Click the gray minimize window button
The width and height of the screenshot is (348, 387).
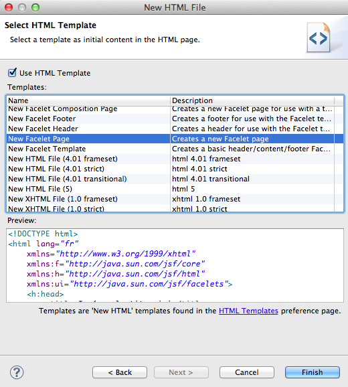[22, 7]
